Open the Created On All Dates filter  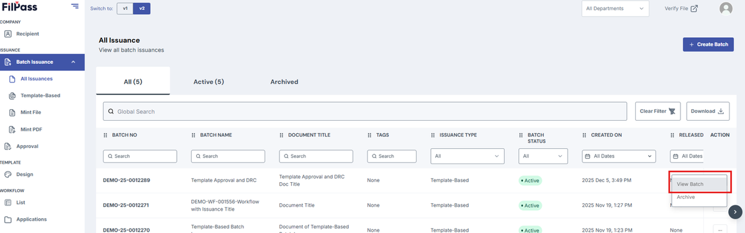point(619,156)
